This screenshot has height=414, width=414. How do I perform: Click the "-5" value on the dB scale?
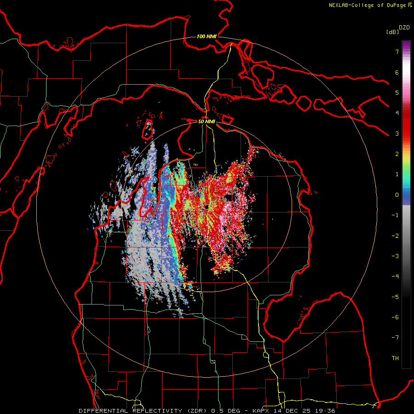[x=395, y=297]
